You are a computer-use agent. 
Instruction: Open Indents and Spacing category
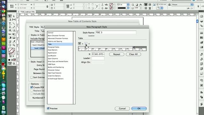55,41
